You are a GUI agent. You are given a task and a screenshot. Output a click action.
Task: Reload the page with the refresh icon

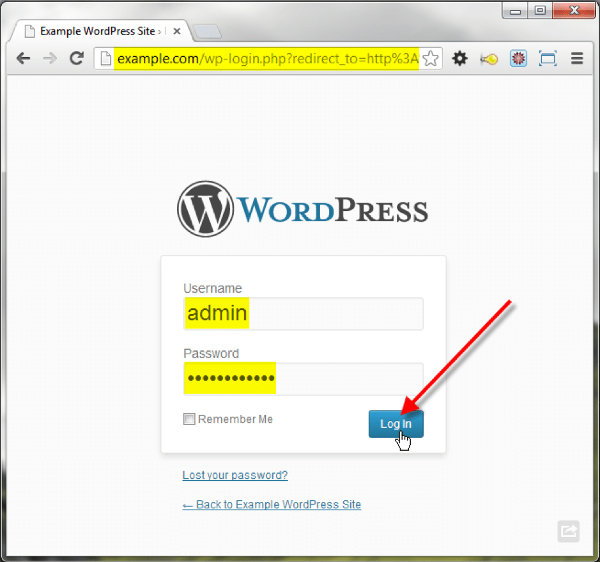[77, 58]
